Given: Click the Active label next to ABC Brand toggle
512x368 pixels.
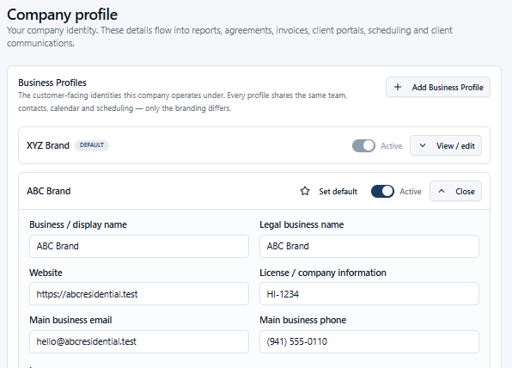Looking at the screenshot, I should click(x=411, y=192).
